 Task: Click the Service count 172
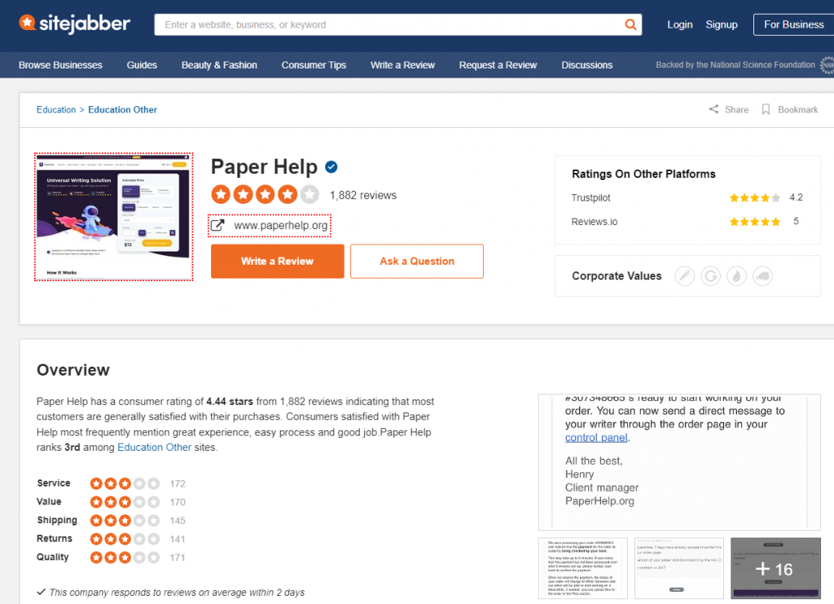178,483
